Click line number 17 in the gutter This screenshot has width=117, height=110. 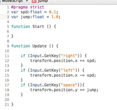click(7, 85)
